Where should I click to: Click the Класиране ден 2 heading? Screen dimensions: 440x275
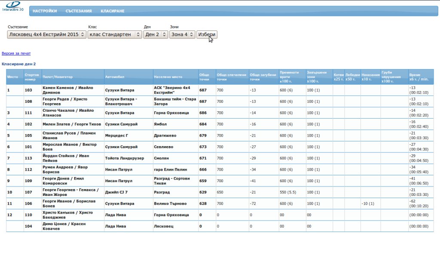click(19, 64)
